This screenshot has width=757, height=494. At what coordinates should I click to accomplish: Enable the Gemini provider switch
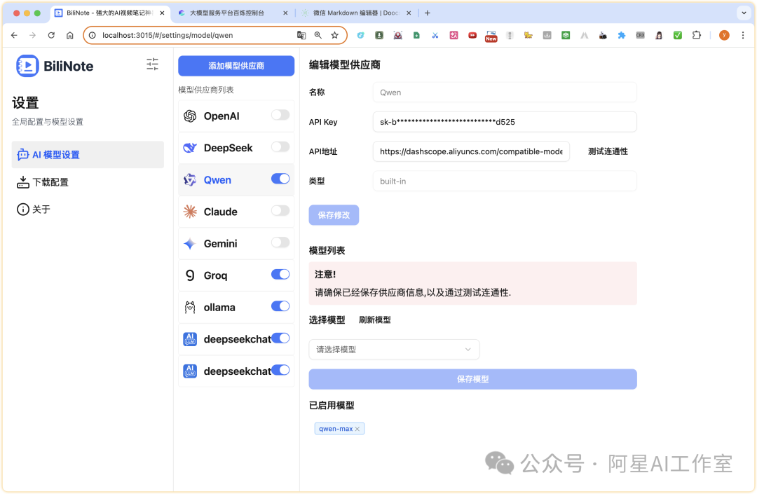pos(280,242)
